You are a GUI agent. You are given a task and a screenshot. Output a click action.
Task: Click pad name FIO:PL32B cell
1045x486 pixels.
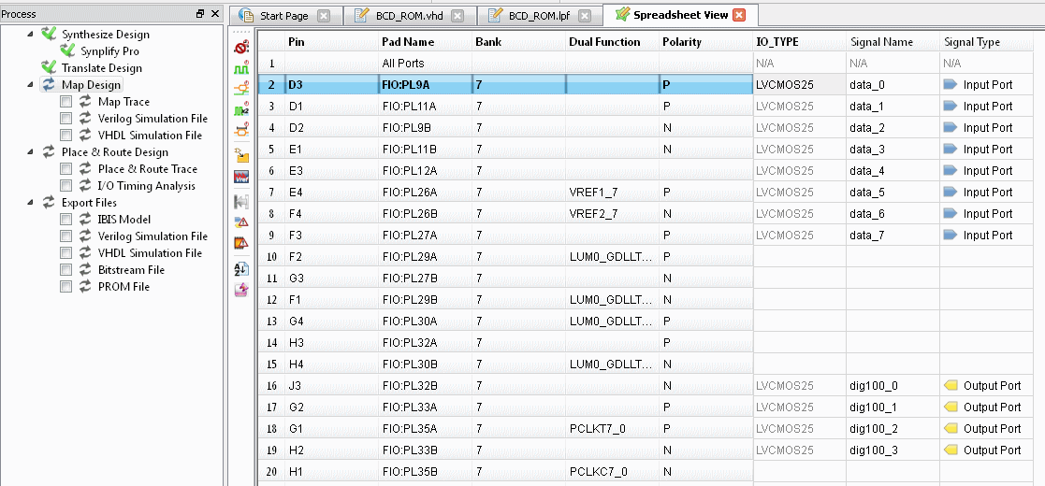[425, 385]
